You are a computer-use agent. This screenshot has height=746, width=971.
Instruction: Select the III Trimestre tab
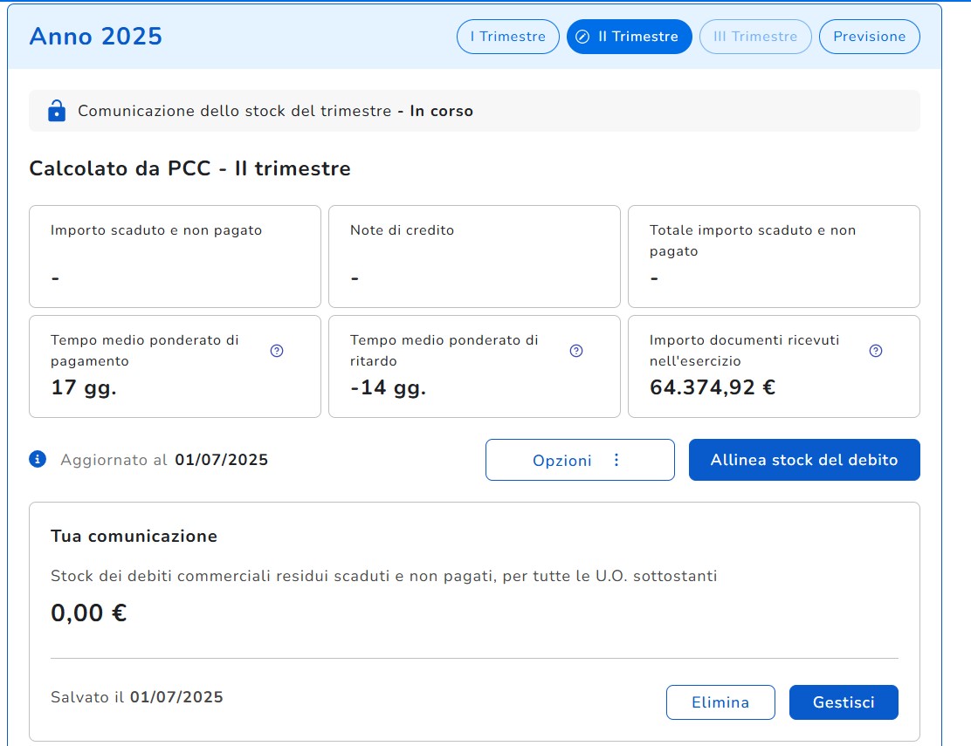click(755, 37)
